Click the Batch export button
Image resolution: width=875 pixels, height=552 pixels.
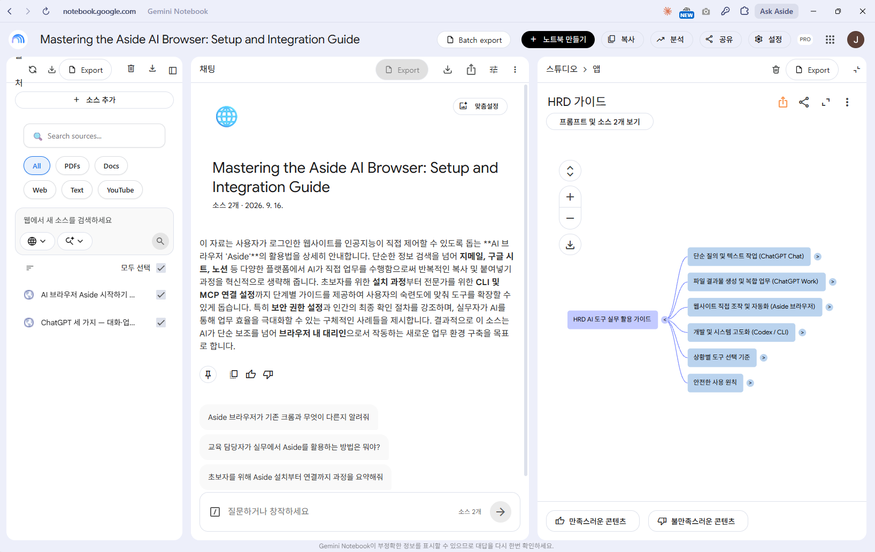point(474,40)
